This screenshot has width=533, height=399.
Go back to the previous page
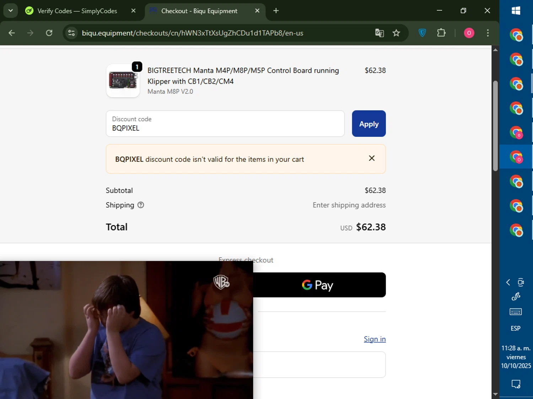tap(12, 33)
